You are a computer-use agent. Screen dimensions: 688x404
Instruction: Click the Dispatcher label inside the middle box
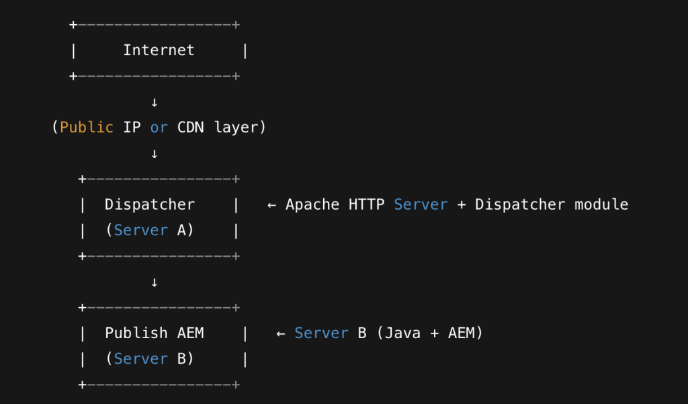tap(150, 204)
